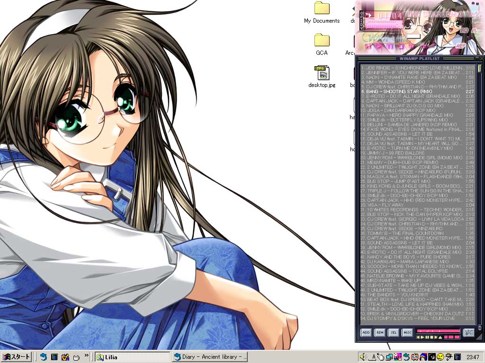The height and width of the screenshot is (363, 485).
Task: Open the LIST OPTS menu in playlist
Action: point(469,332)
